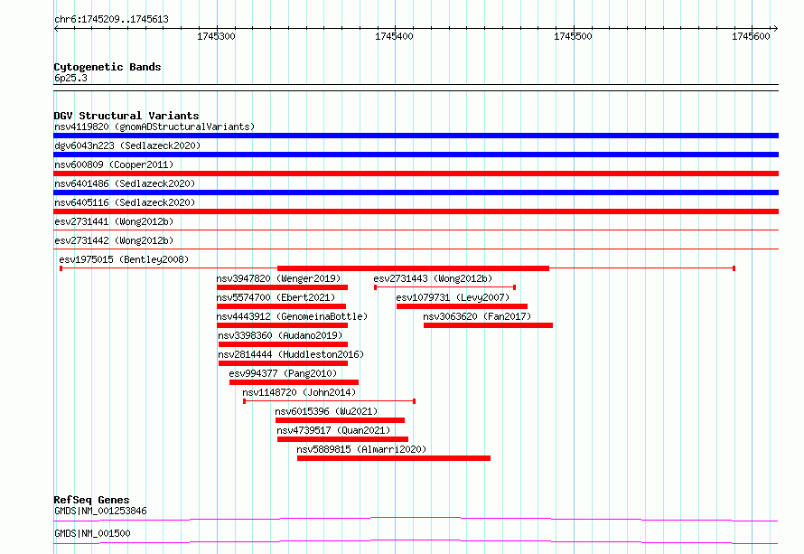Click the RefSeq Genes track title
804x554 pixels.
click(91, 500)
